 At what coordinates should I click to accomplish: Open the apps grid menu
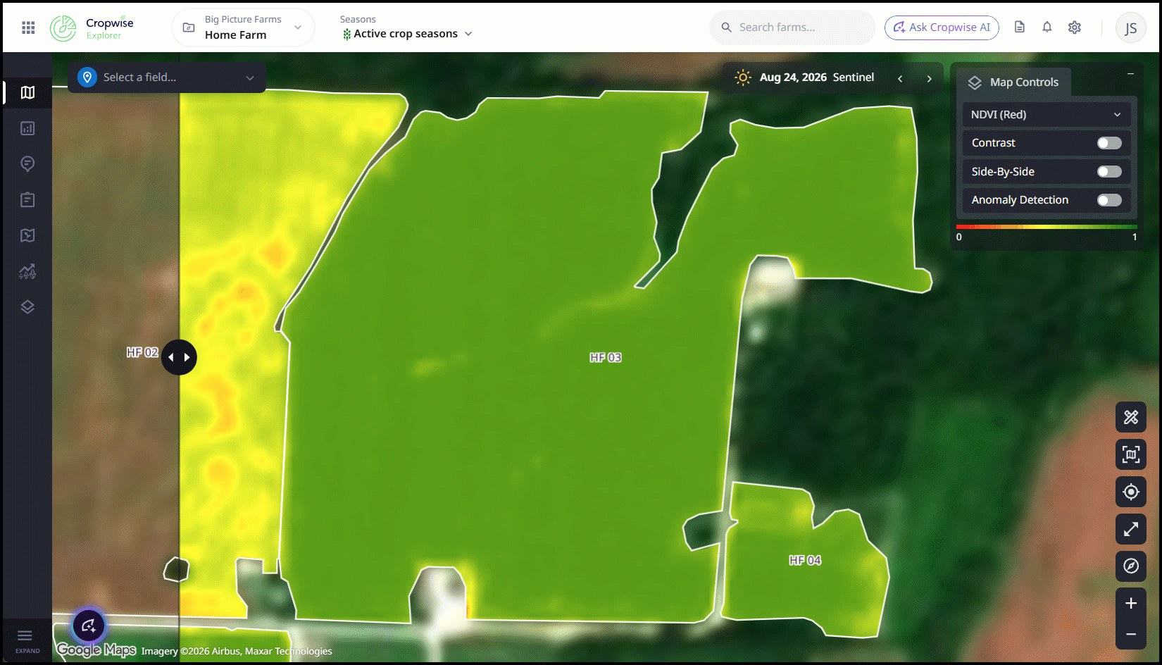click(x=28, y=27)
